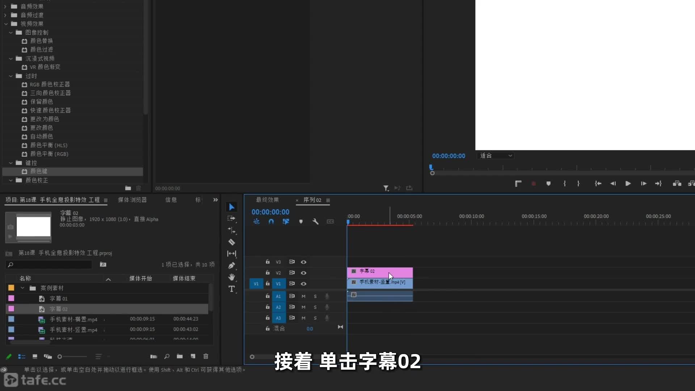Toggle nest sequence insert mode icon

click(256, 221)
